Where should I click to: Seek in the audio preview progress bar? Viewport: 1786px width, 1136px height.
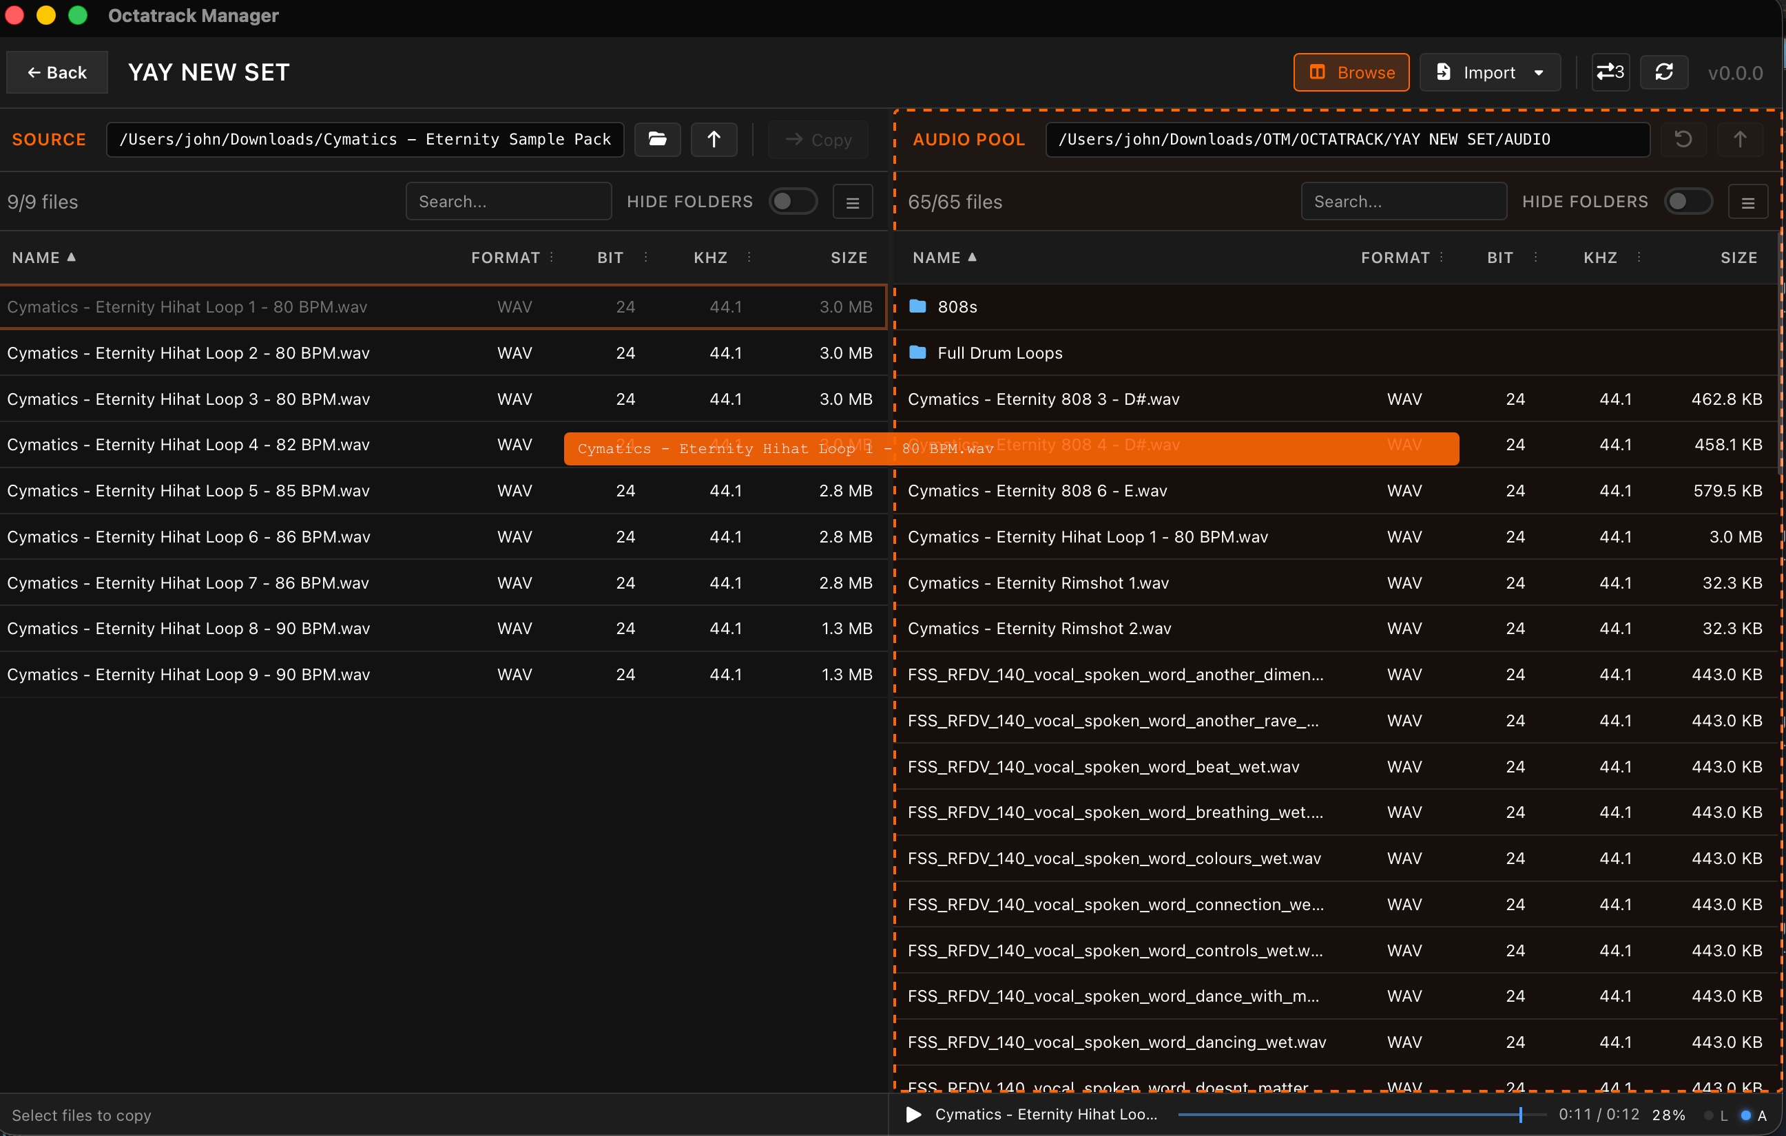click(x=1362, y=1115)
